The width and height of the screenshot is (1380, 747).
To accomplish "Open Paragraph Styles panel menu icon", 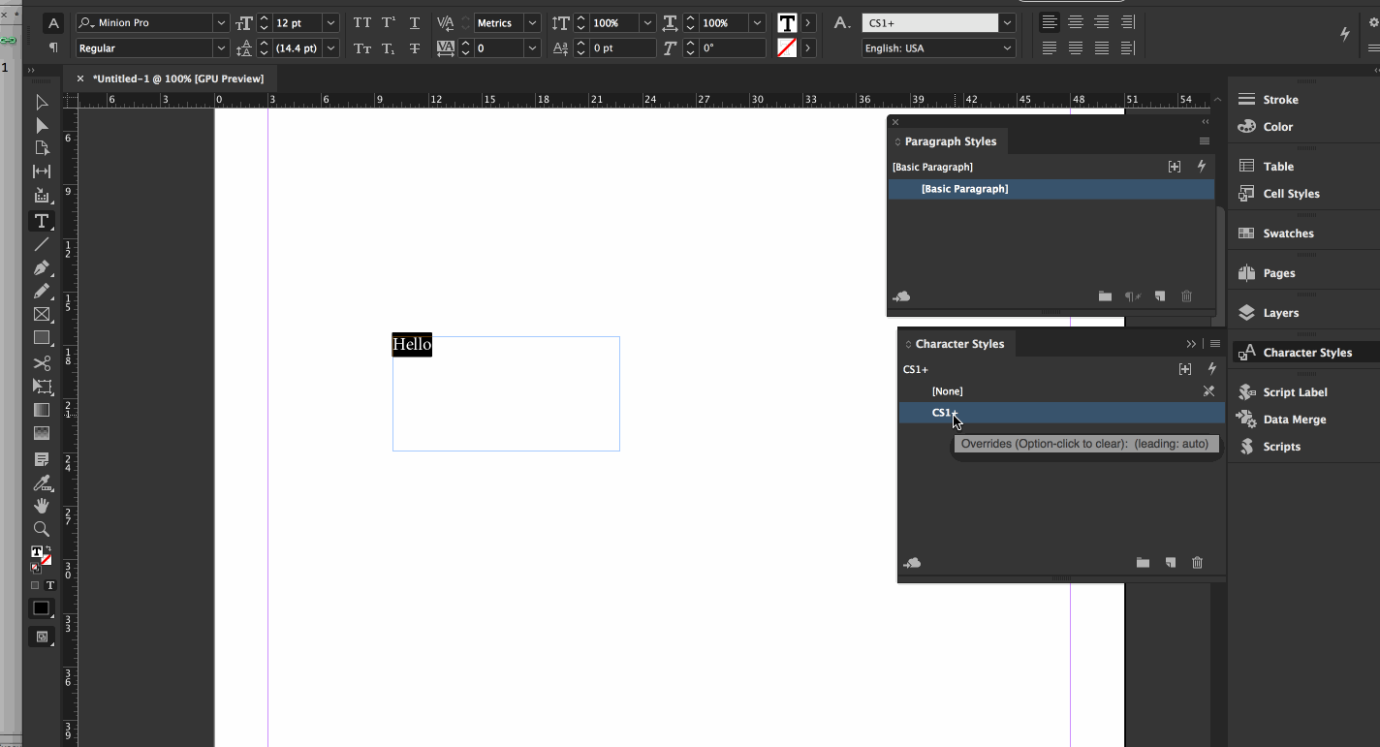I will [1205, 141].
